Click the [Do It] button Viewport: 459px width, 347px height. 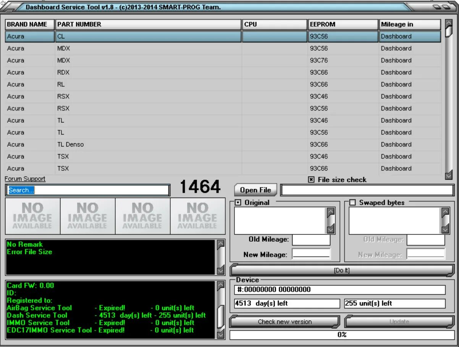[x=342, y=270]
